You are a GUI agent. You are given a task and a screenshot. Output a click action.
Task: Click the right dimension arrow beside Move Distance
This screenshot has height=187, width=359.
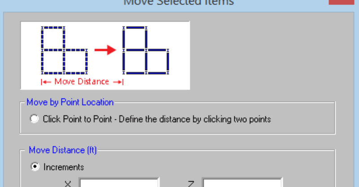pos(118,81)
